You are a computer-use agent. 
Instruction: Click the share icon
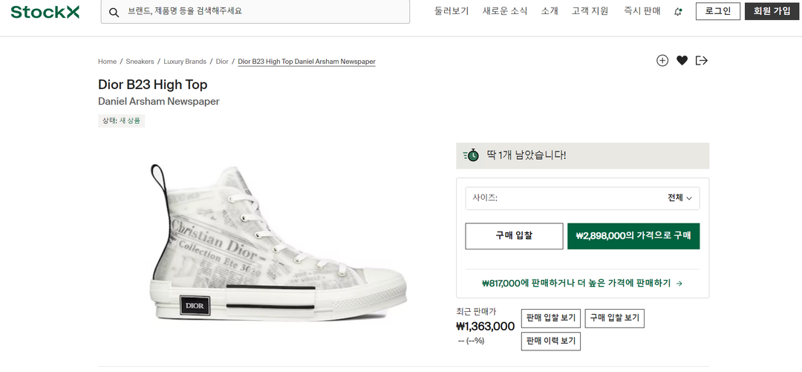click(702, 61)
